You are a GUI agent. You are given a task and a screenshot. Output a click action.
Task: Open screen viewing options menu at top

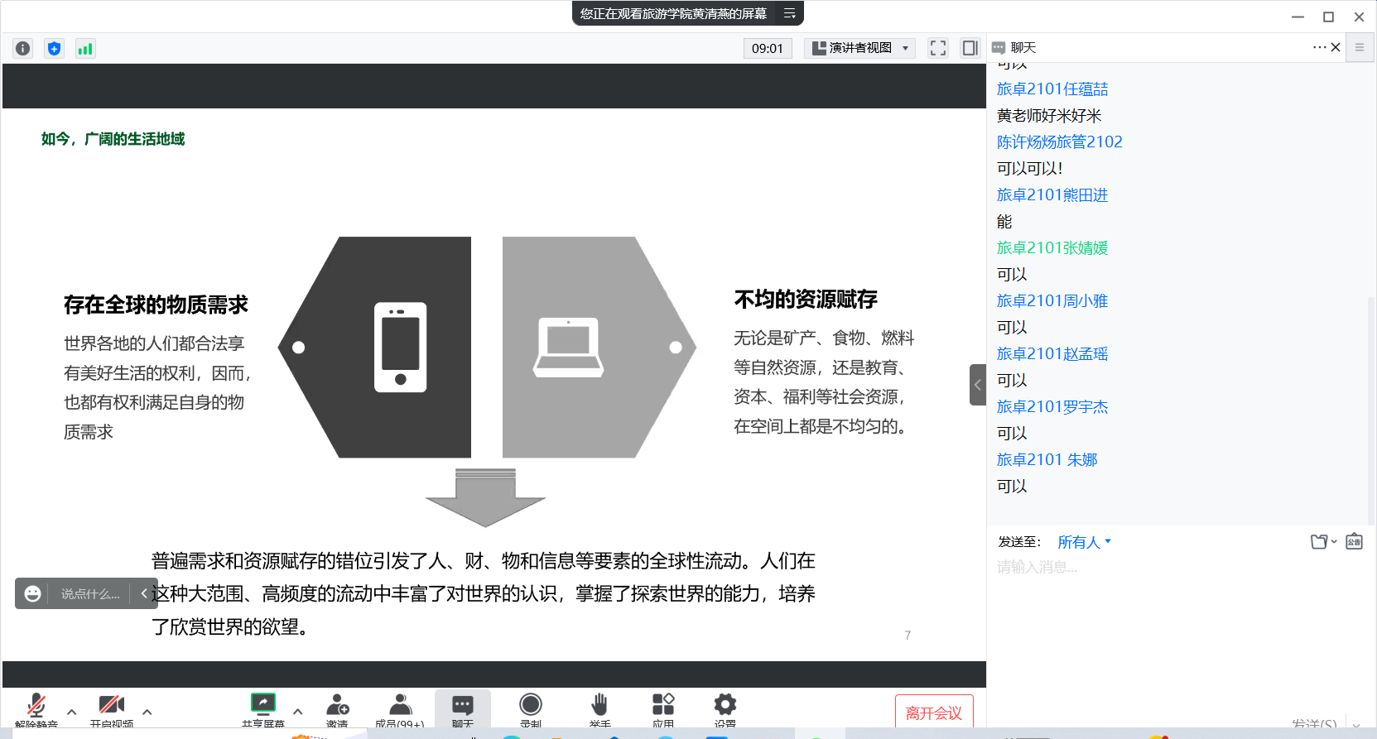[789, 13]
